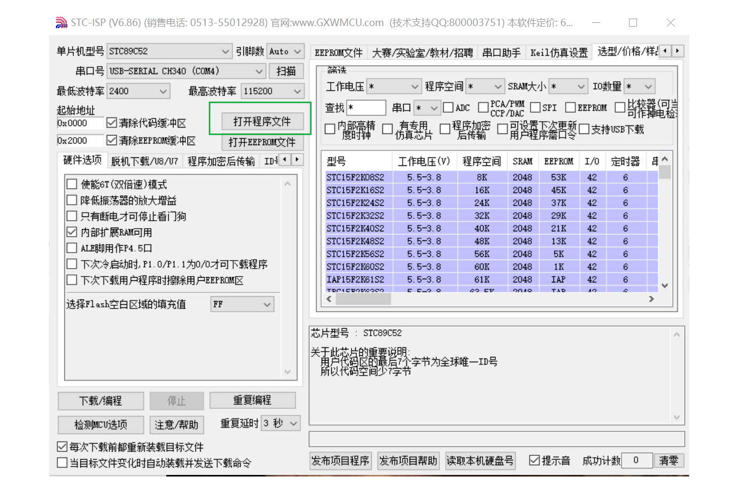752x493 pixels.
Task: Switch to the Keil仿真设置 tab
Action: [x=559, y=52]
